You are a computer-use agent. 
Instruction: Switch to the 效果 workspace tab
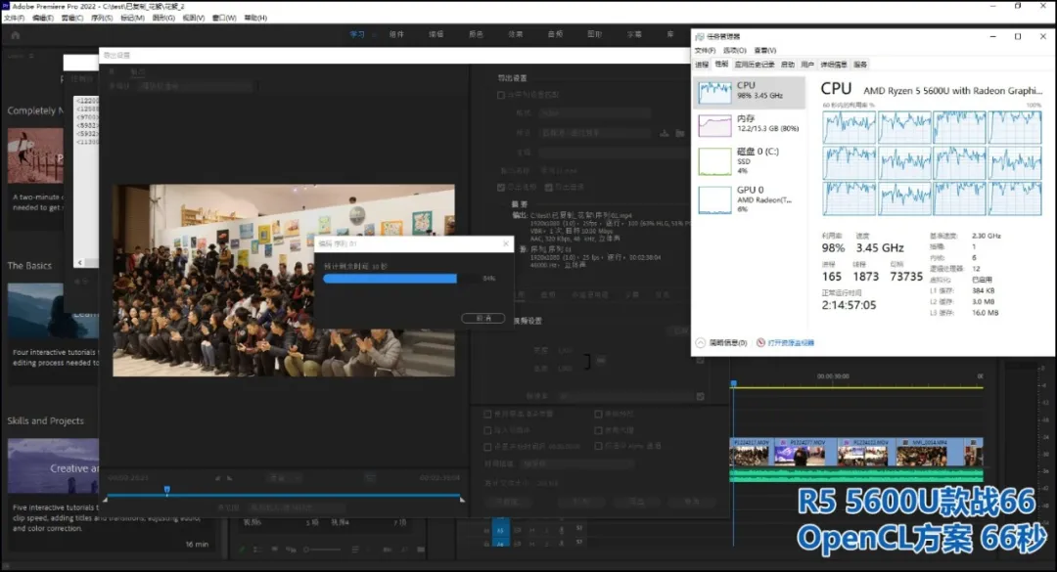515,34
